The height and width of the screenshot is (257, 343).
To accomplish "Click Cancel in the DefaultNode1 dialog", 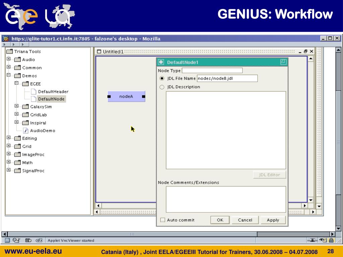I will [245, 220].
